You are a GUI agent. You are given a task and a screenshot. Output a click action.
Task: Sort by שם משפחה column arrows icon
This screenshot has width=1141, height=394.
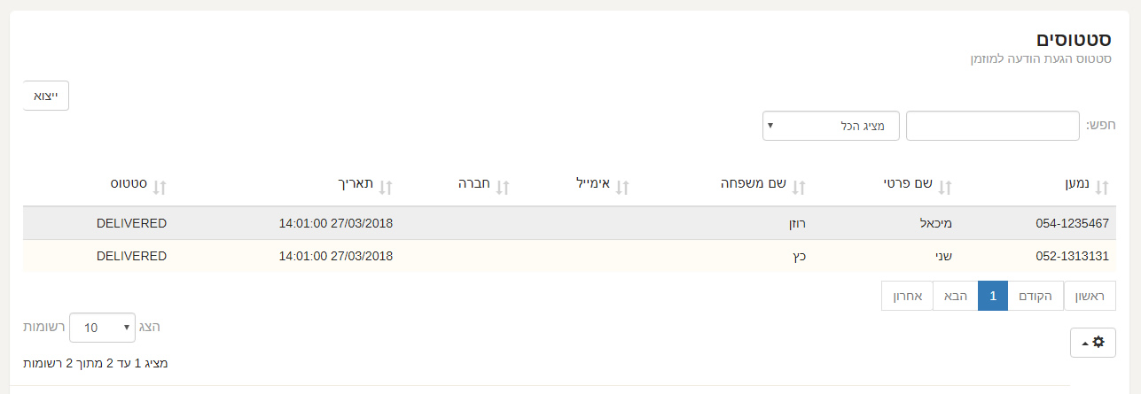[x=798, y=187]
